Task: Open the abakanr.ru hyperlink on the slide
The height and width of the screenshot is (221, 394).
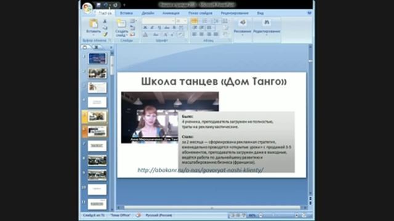Action: point(200,170)
